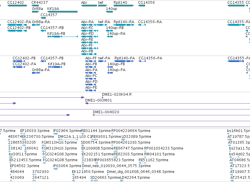
Task: Click the RpII140 gene bar
Action: (124, 6)
